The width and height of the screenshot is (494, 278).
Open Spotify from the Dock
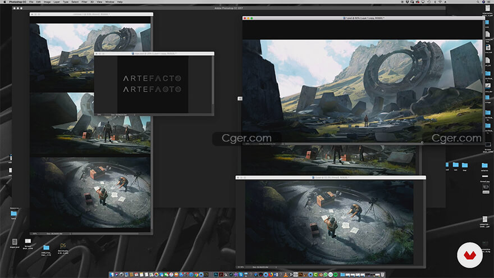[335, 275]
